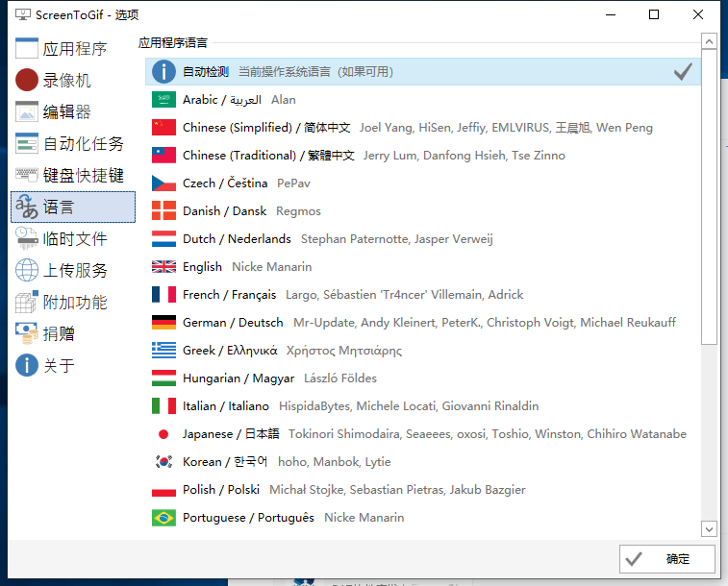Select the Extras (附加功能) puzzle icon
The height and width of the screenshot is (586, 728).
pos(27,303)
